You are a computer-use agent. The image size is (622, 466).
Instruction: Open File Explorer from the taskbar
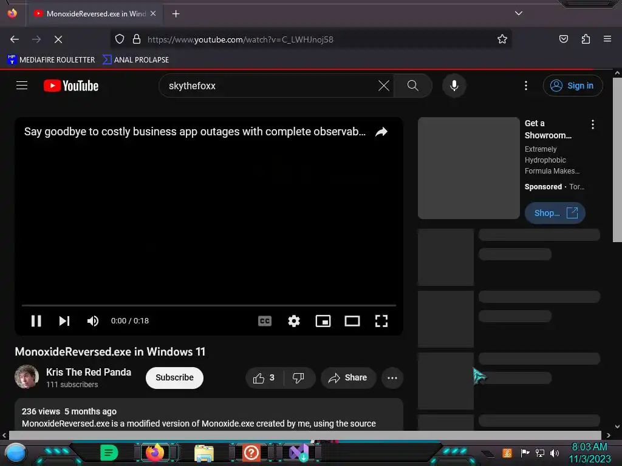click(x=204, y=453)
